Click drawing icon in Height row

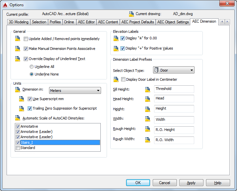click(147, 109)
